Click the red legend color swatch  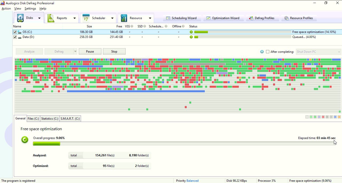click(x=323, y=117)
